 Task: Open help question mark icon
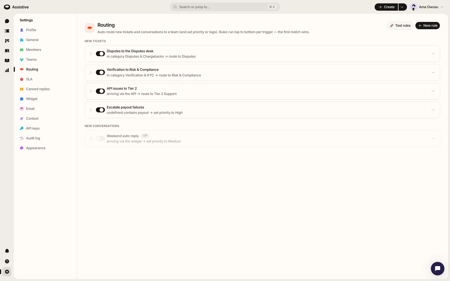[7, 261]
